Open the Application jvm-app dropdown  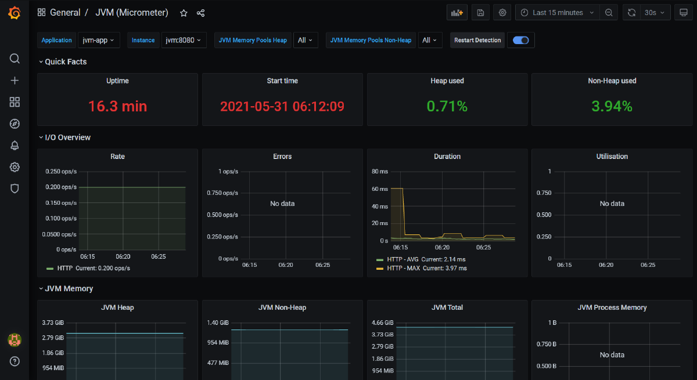(x=98, y=40)
